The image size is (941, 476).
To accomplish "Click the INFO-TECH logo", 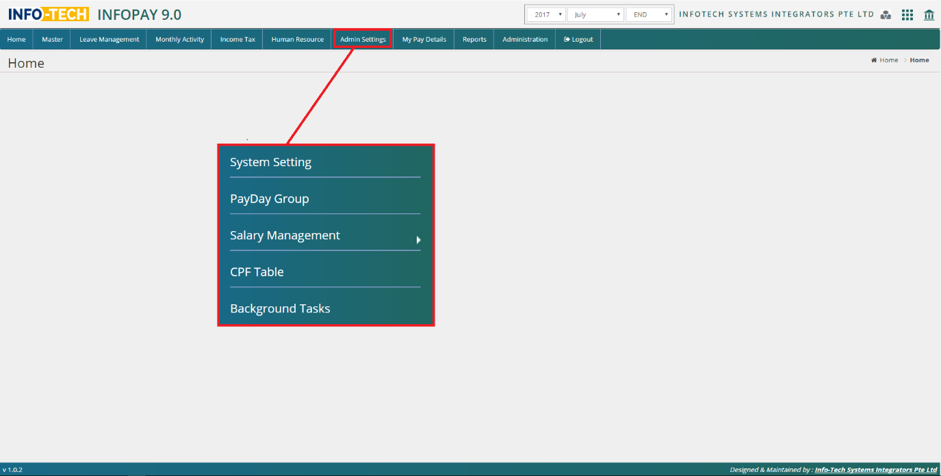I will 48,14.
